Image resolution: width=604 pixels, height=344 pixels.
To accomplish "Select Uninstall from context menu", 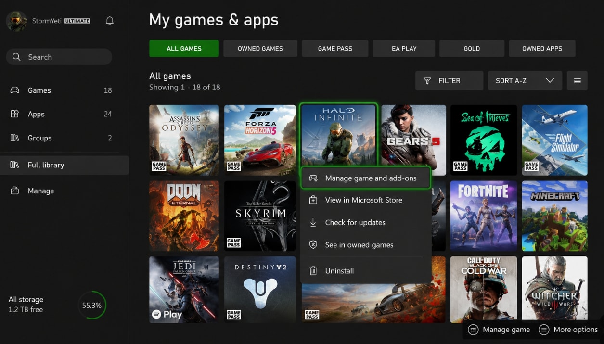I will 366,271.
